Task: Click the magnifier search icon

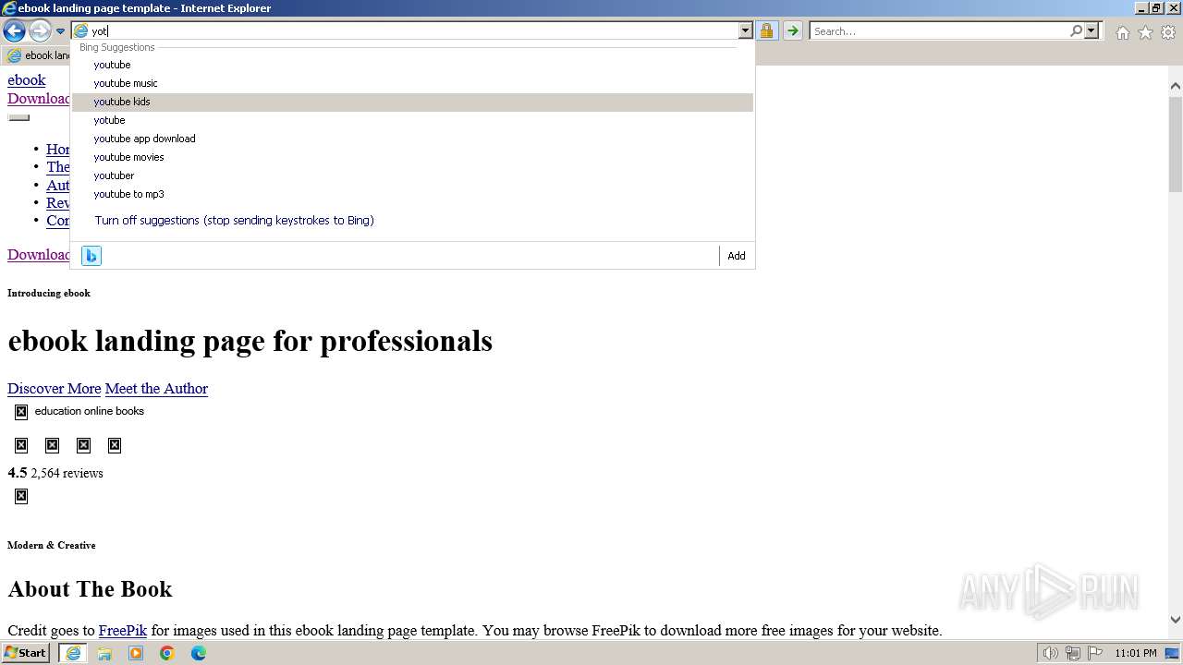Action: pyautogui.click(x=1076, y=31)
